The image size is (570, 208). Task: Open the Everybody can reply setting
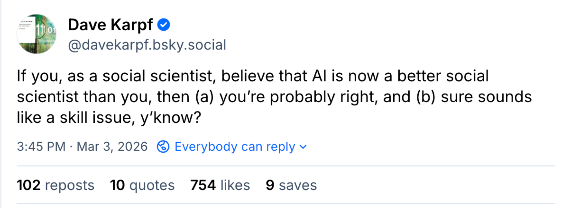coord(235,147)
